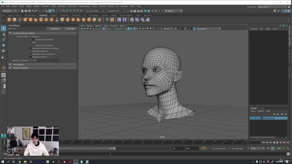The height and width of the screenshot is (164, 292).
Task: Activate the Select tool arrow in toolbox
Action: tap(3, 28)
